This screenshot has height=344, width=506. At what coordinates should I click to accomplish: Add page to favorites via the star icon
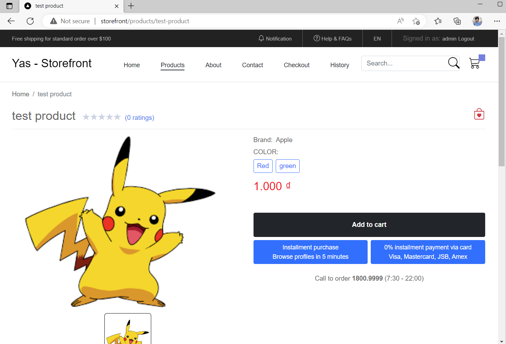pyautogui.click(x=416, y=21)
